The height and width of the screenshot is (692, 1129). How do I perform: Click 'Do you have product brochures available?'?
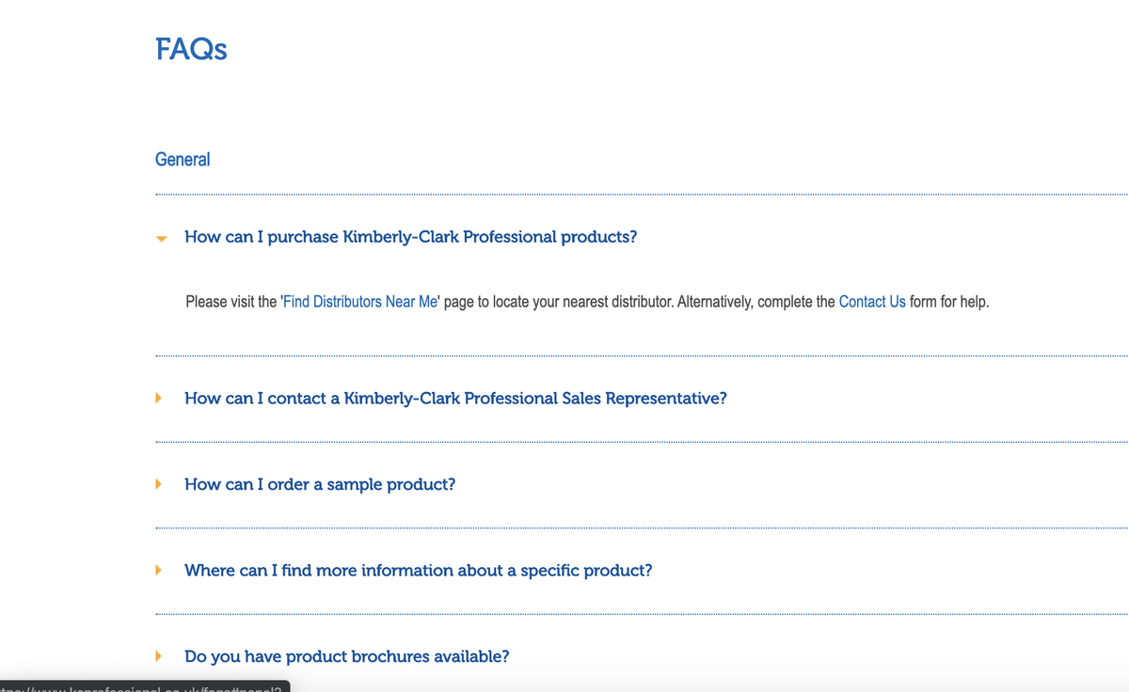click(x=347, y=656)
